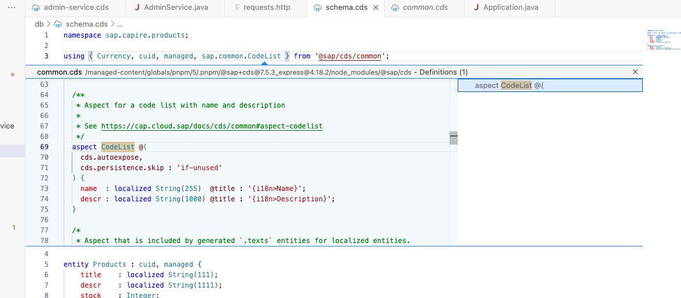Open the cap.cloud.sap aspect-codelist link
Viewport: 681px width, 298px height.
212,126
